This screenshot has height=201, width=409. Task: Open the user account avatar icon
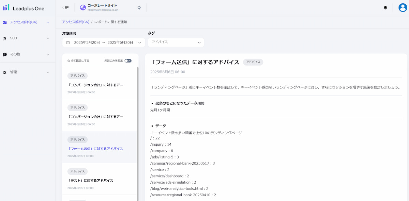click(402, 7)
